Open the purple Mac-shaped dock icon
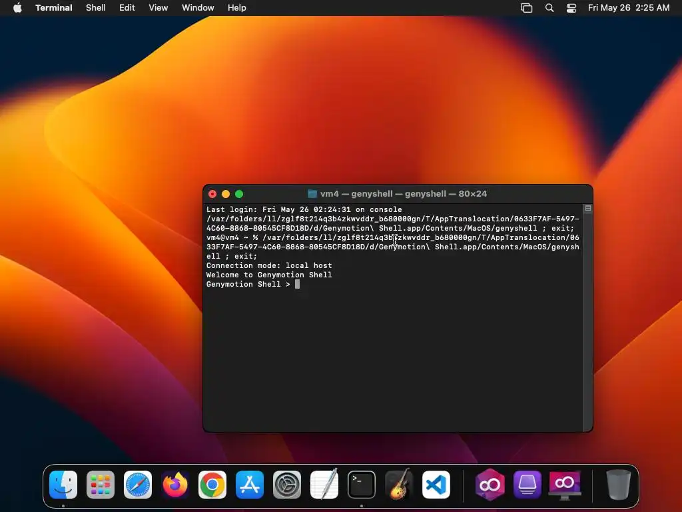Screen dimensions: 682x512 (527, 485)
